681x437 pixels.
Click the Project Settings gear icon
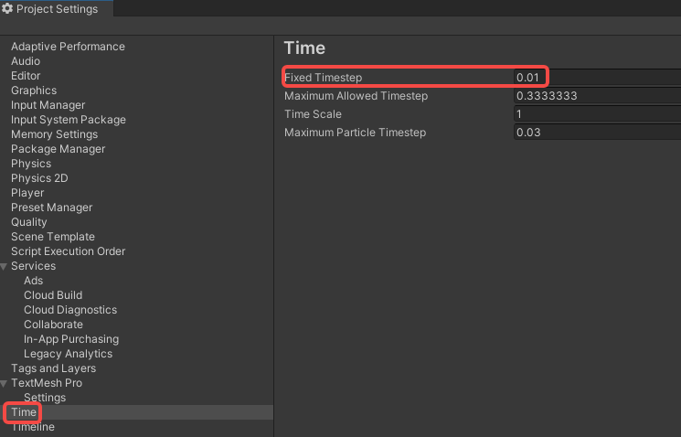click(7, 9)
